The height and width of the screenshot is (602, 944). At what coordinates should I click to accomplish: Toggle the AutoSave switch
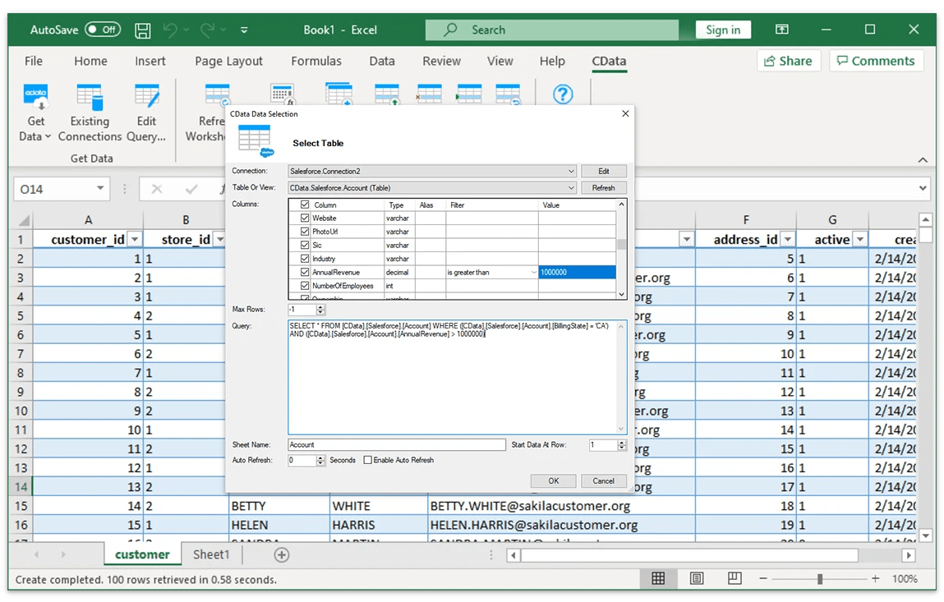pos(103,30)
